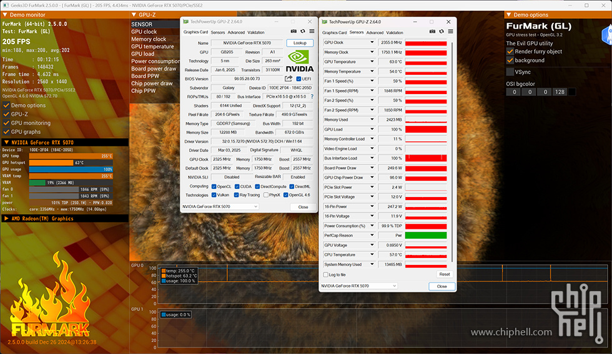612x354 pixels.
Task: Open GPU selector dropdown in Graphics Card window
Action: click(x=220, y=207)
